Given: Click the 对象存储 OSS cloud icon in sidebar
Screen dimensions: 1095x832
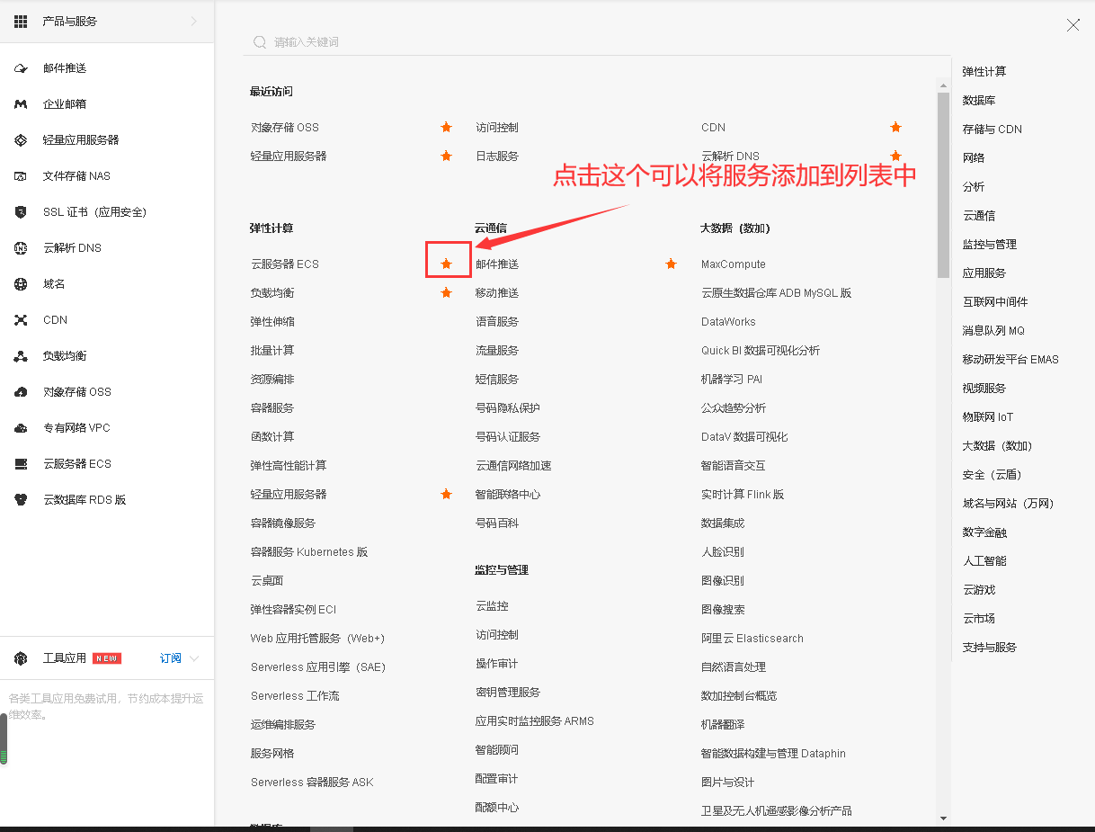Looking at the screenshot, I should [21, 392].
